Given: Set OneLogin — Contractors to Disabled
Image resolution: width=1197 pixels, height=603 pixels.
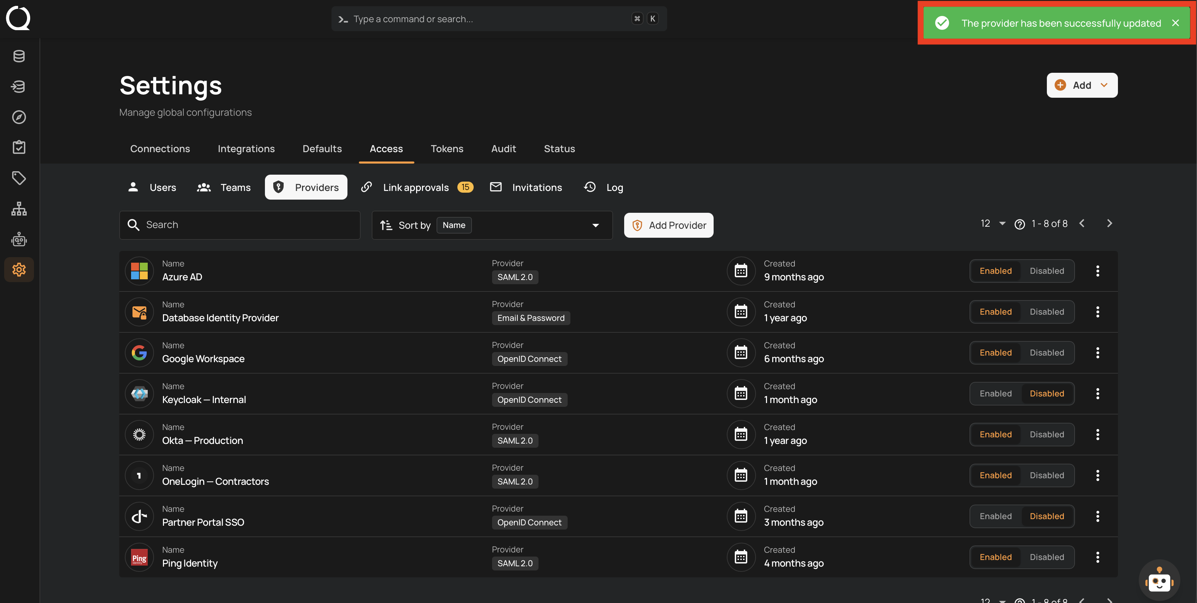Looking at the screenshot, I should tap(1047, 475).
